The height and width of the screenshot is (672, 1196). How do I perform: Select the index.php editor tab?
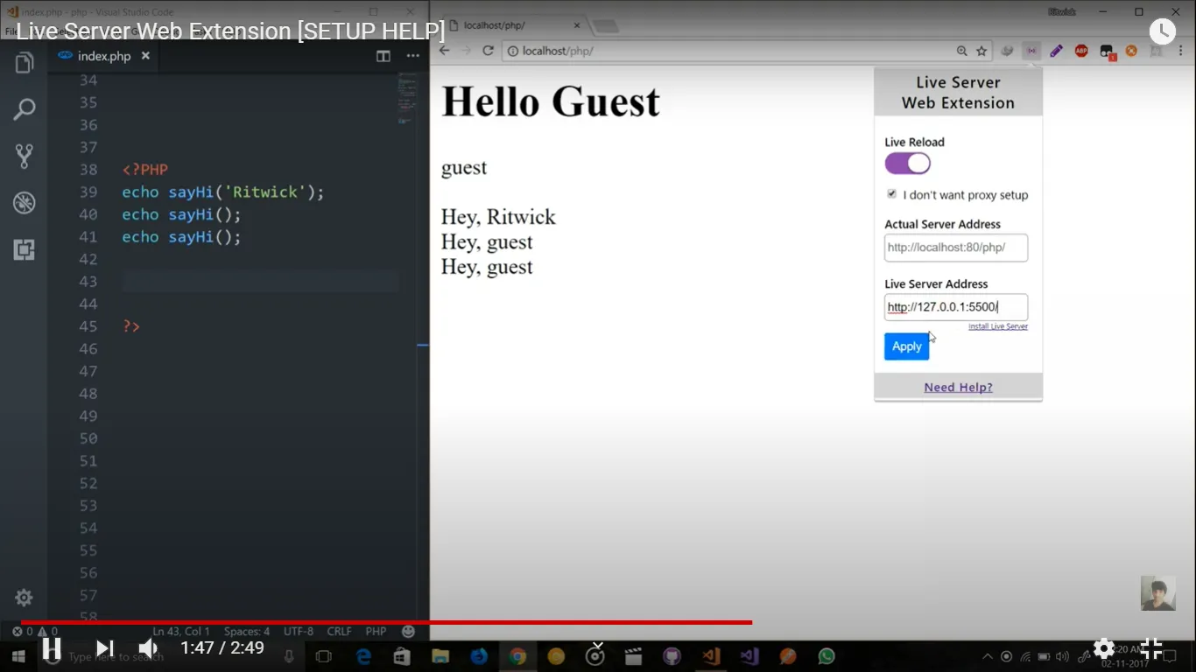point(103,56)
